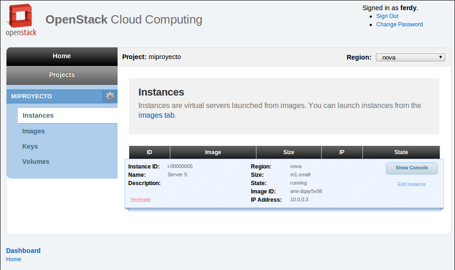Image resolution: width=455 pixels, height=270 pixels.
Task: Click the Image column header
Action: [213, 152]
